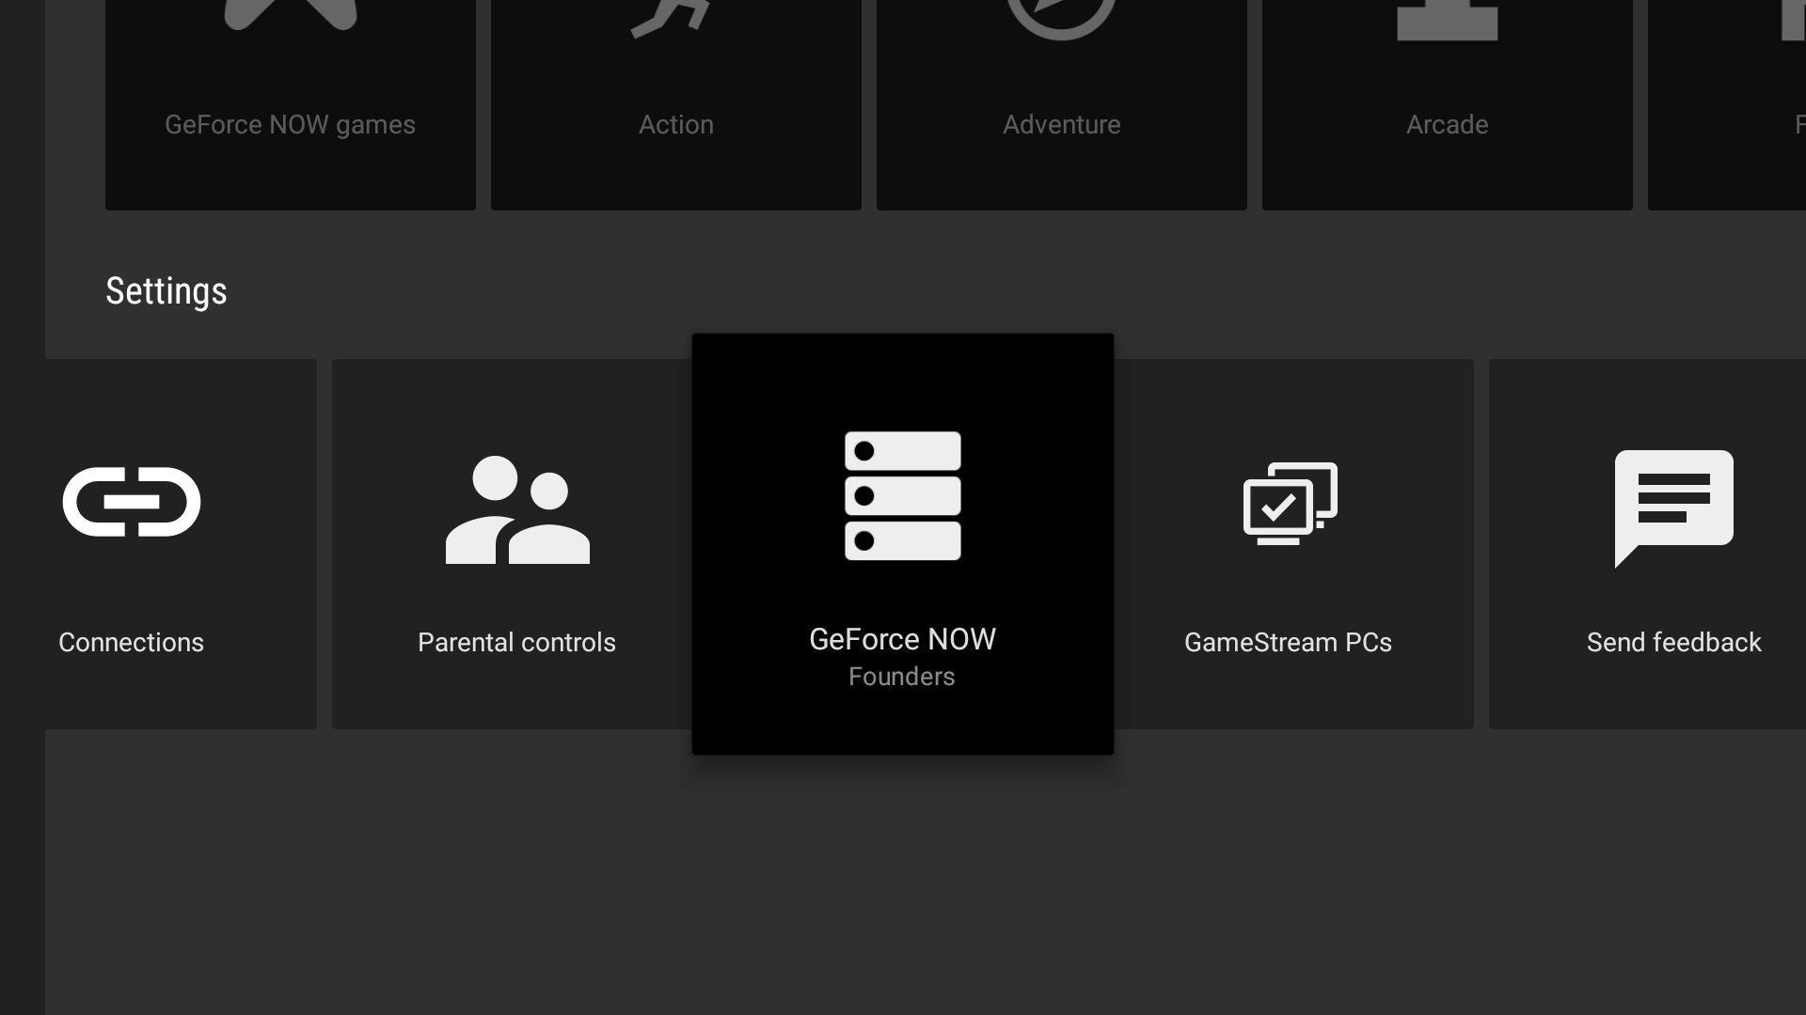Image resolution: width=1806 pixels, height=1015 pixels.
Task: Click the Founders membership subtitle
Action: [x=902, y=677]
